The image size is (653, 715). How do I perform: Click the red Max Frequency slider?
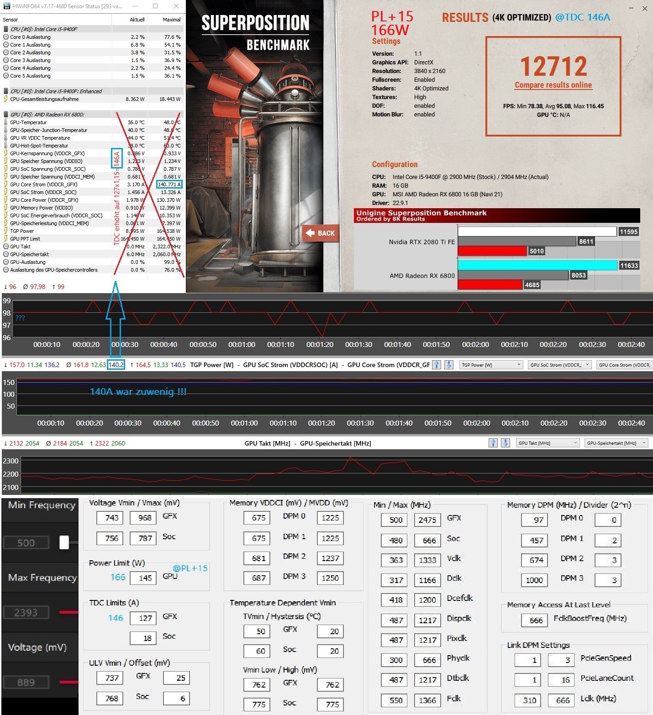coord(69,612)
